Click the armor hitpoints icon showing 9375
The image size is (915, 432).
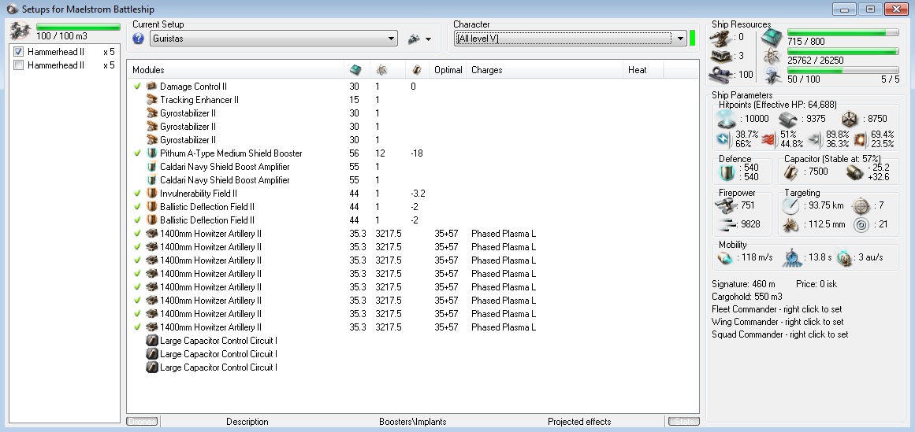[x=788, y=120]
